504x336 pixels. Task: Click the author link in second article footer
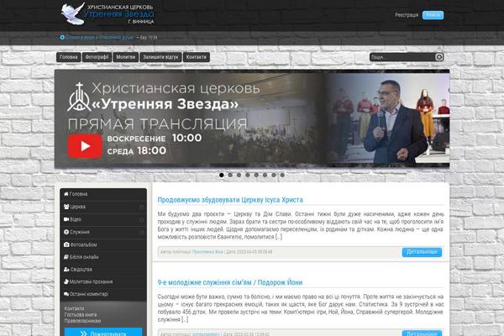click(206, 334)
